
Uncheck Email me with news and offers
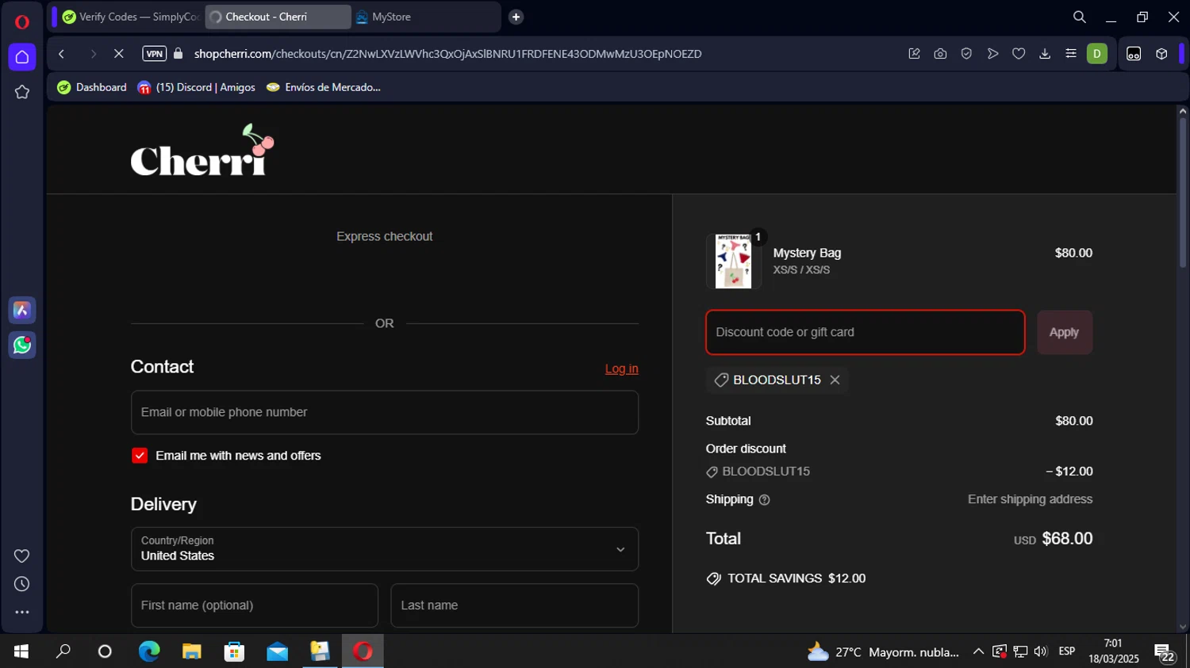point(140,456)
